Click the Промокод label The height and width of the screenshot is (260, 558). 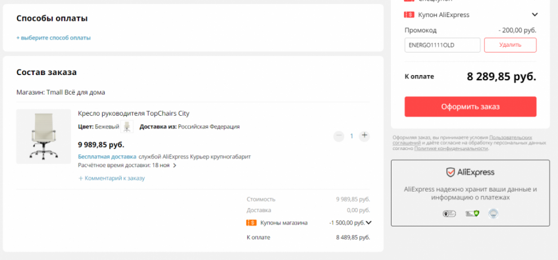(x=420, y=30)
